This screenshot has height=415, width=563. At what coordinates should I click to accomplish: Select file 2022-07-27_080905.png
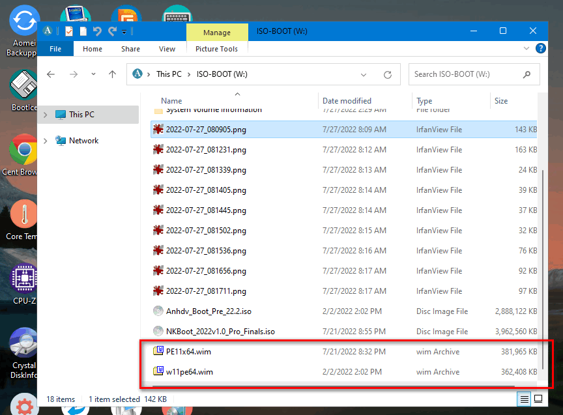pyautogui.click(x=343, y=130)
